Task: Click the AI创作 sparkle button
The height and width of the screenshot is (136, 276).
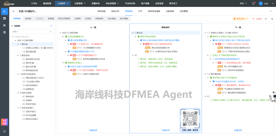Action: tap(257, 19)
